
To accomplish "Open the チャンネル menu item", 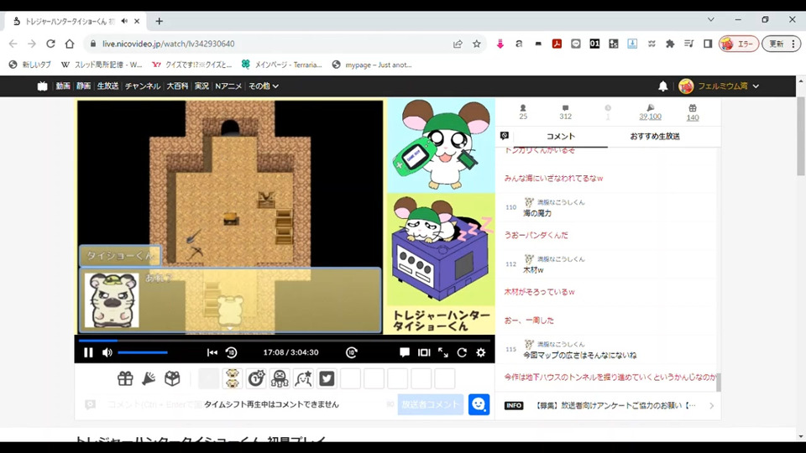I will (x=143, y=86).
